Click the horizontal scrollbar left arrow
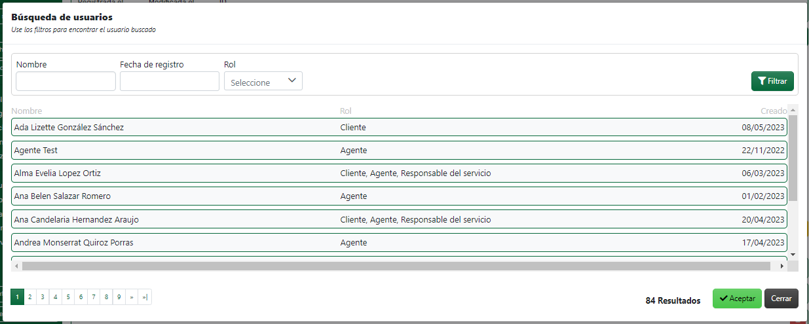Screen dimensions: 809x324 click(x=16, y=266)
